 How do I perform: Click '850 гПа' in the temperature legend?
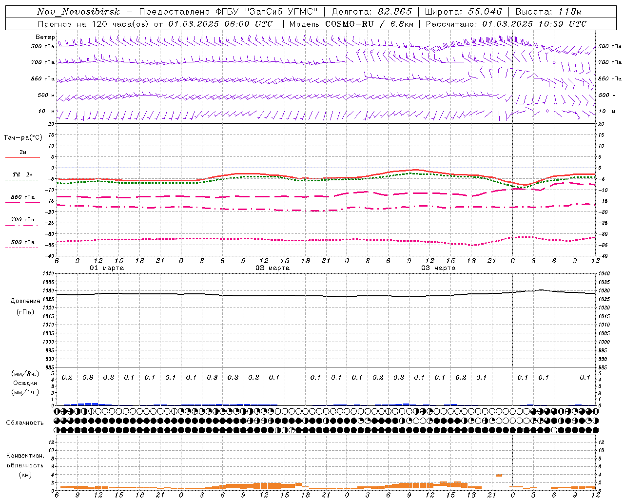coord(23,197)
